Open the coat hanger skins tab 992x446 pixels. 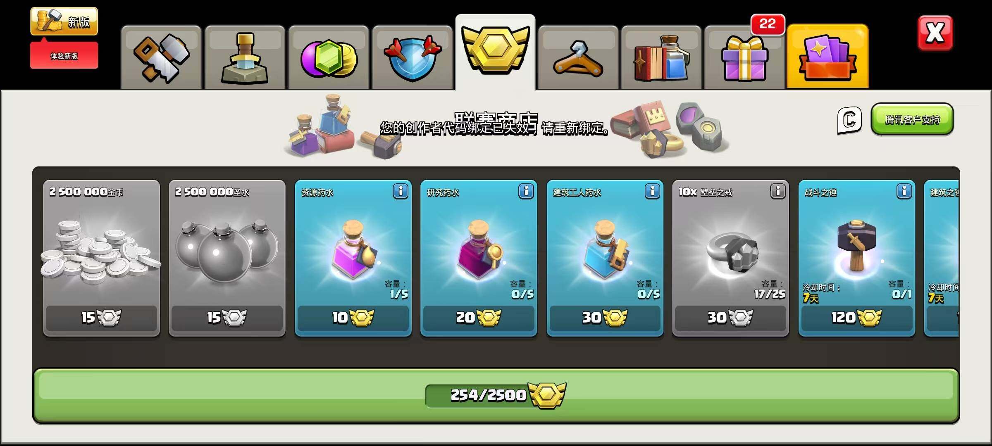click(x=578, y=57)
